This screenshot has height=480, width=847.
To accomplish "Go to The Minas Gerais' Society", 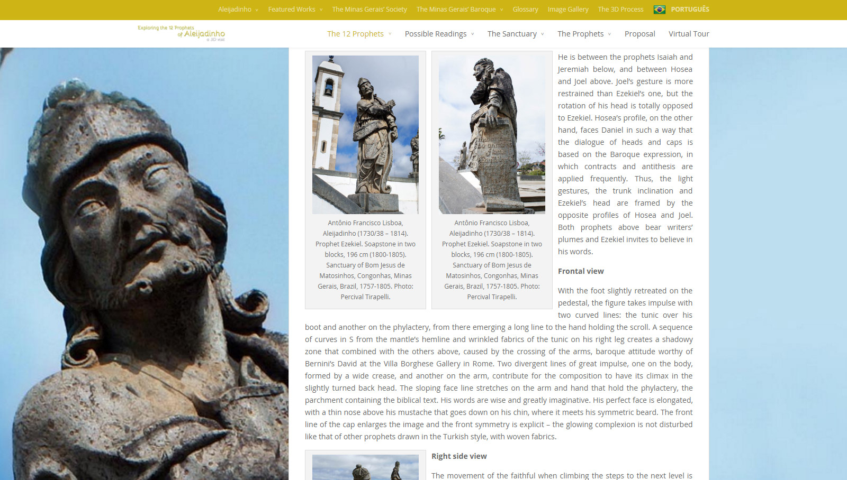I will coord(370,10).
